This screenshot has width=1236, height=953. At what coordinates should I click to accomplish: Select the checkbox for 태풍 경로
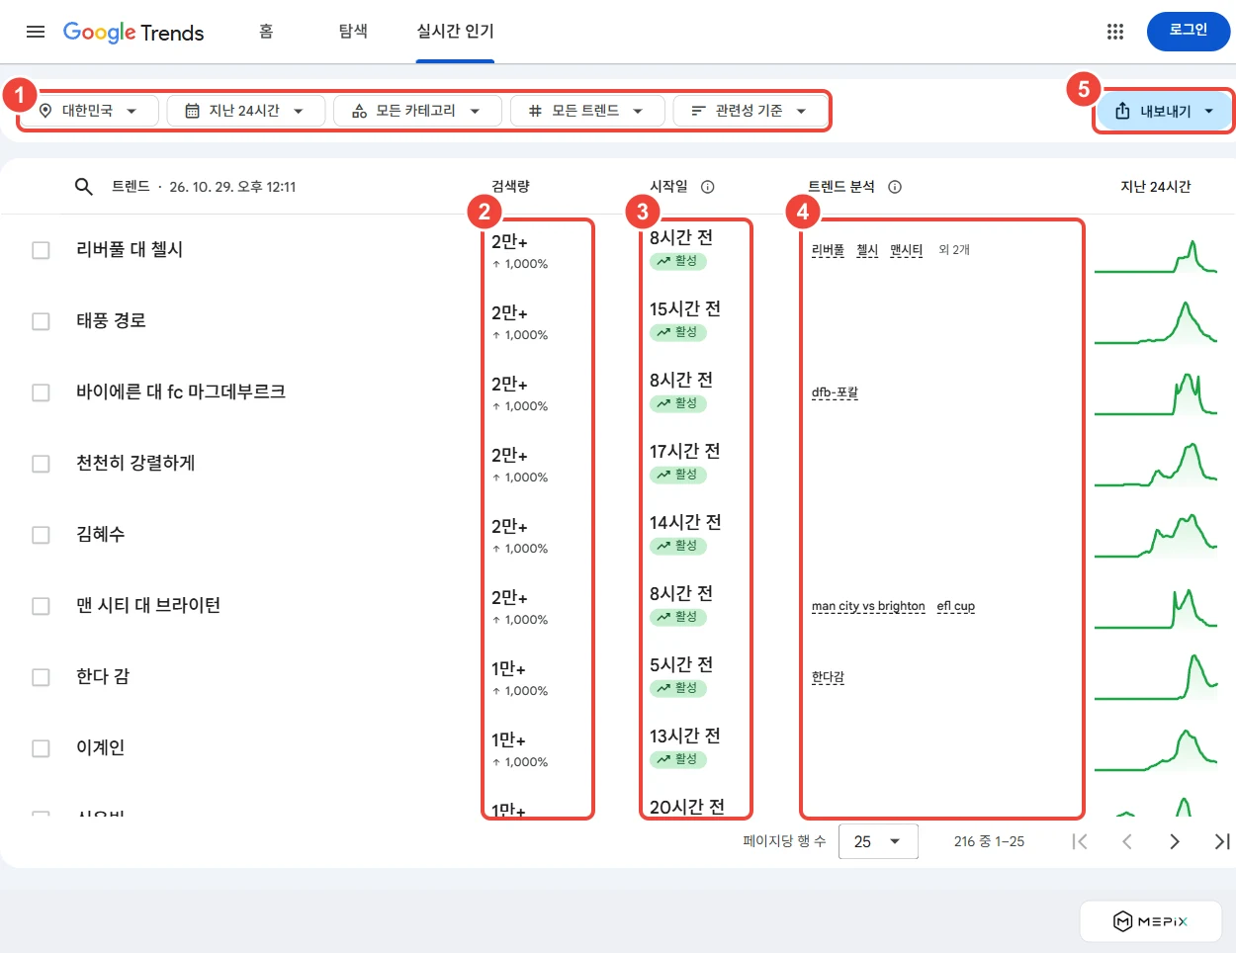coord(41,321)
